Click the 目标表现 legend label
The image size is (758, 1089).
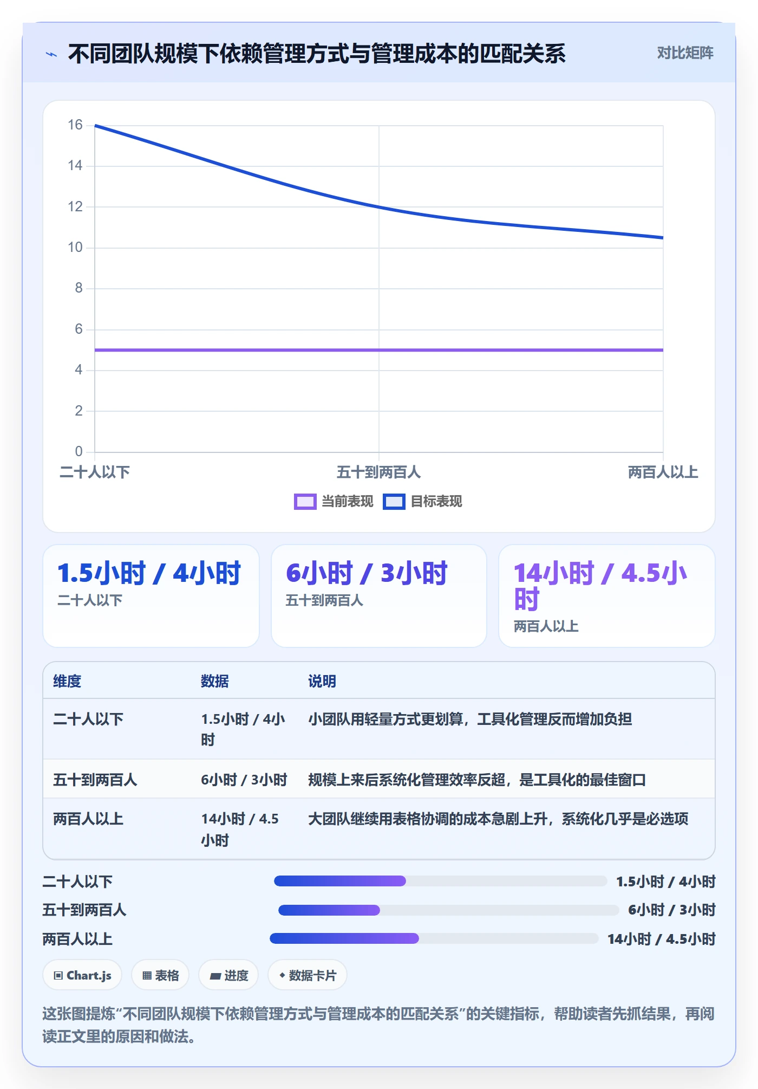pyautogui.click(x=436, y=502)
